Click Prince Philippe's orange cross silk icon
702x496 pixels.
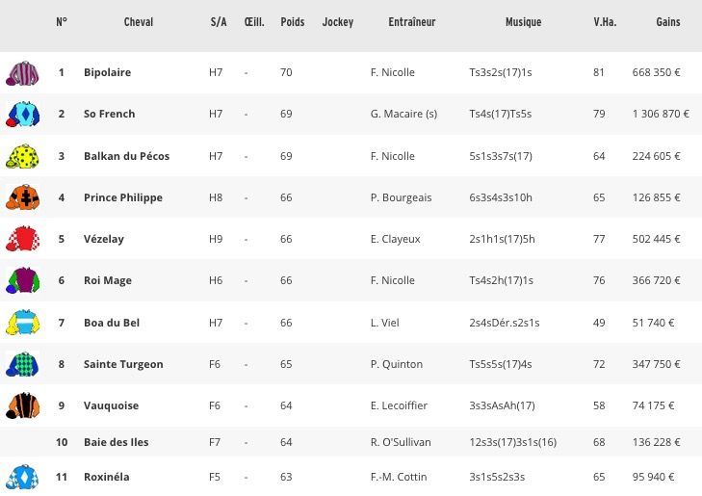22,197
